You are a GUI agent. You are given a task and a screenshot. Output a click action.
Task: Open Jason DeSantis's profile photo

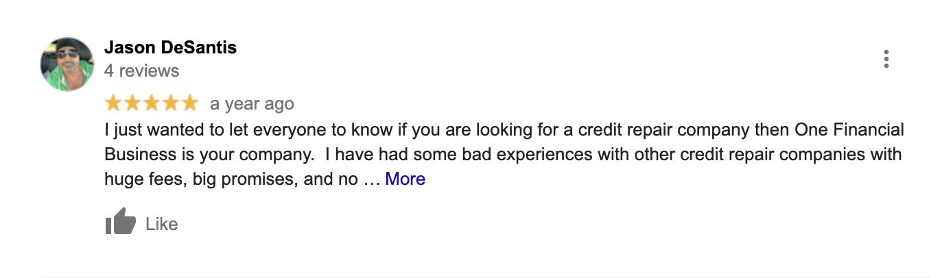coord(67,64)
